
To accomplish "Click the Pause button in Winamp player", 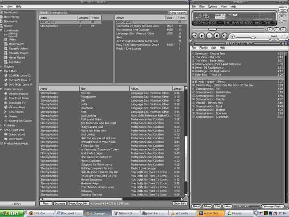I will coord(209,36).
